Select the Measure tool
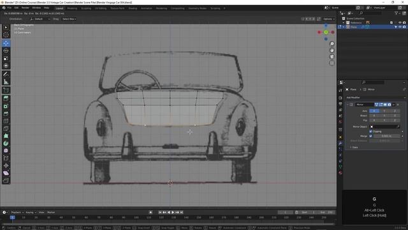The image size is (408, 230). (x=6, y=82)
